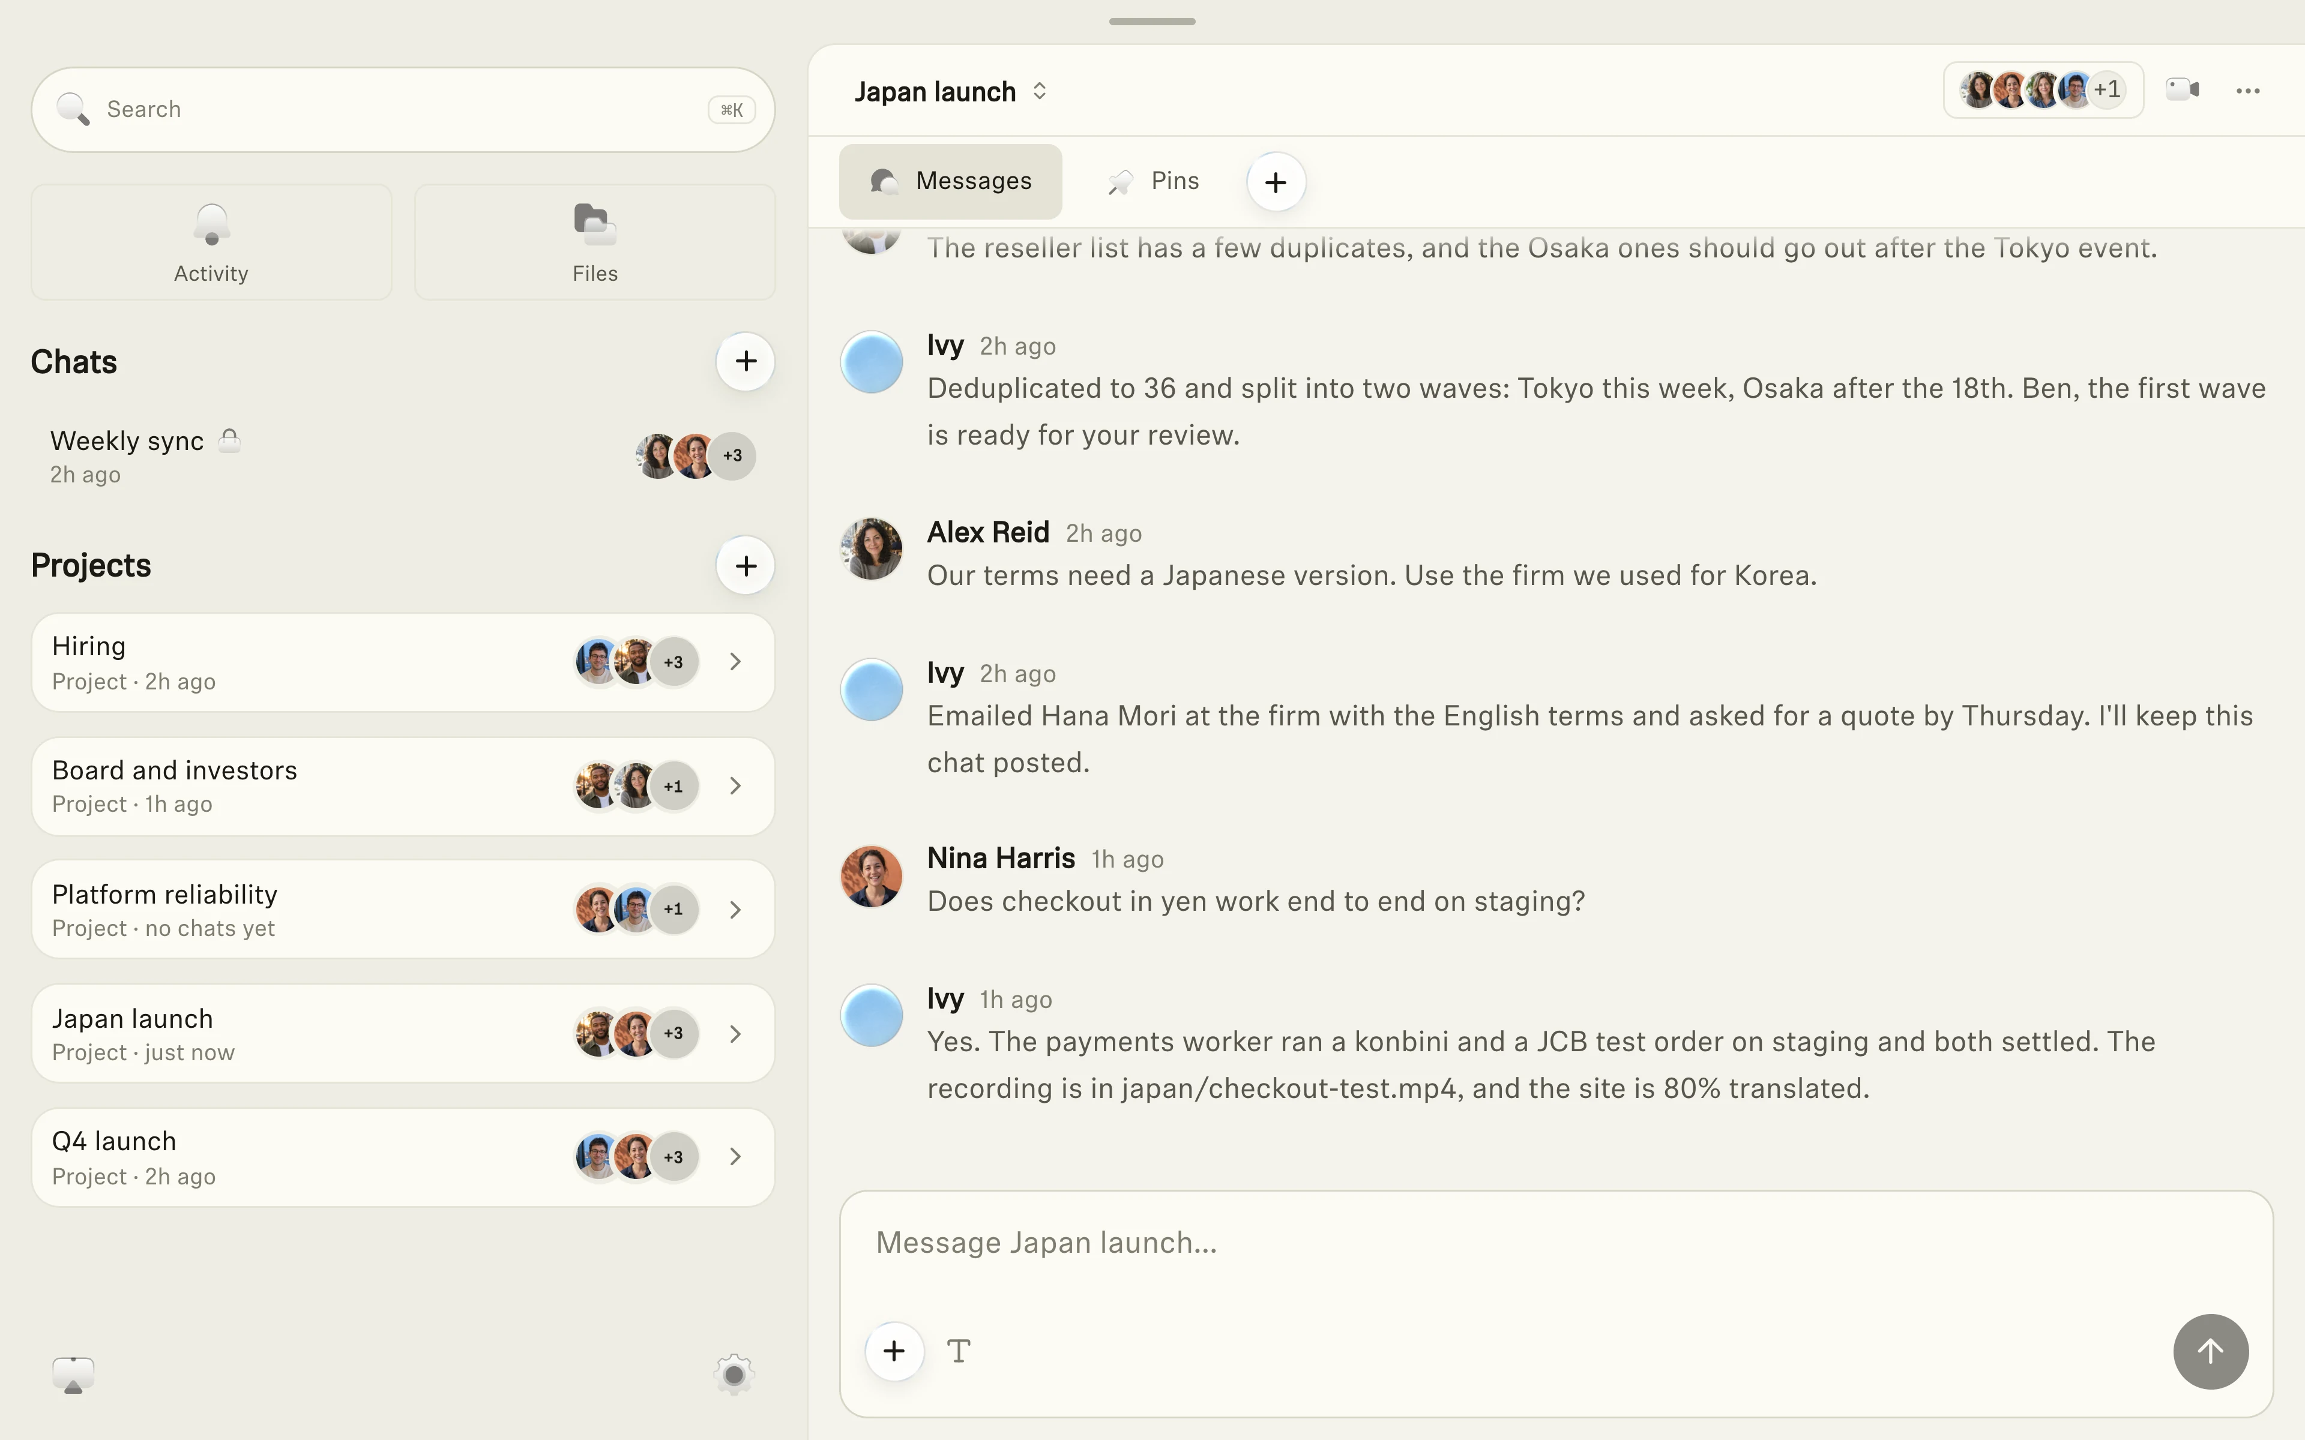2305x1440 pixels.
Task: Expand Platform reliability project chevron
Action: click(x=735, y=910)
